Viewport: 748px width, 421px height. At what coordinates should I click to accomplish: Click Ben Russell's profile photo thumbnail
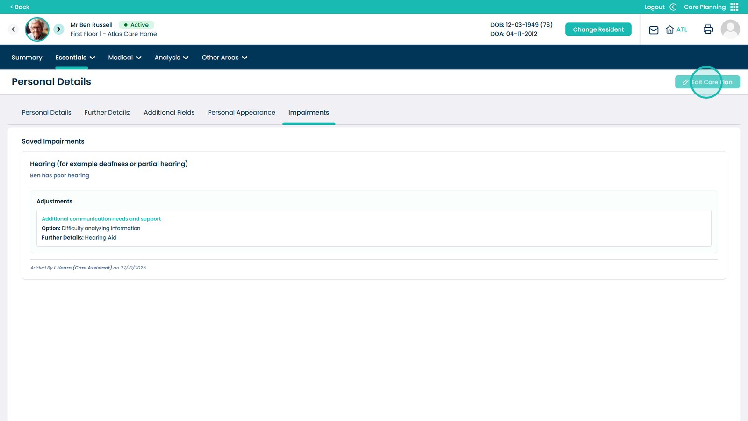37,29
